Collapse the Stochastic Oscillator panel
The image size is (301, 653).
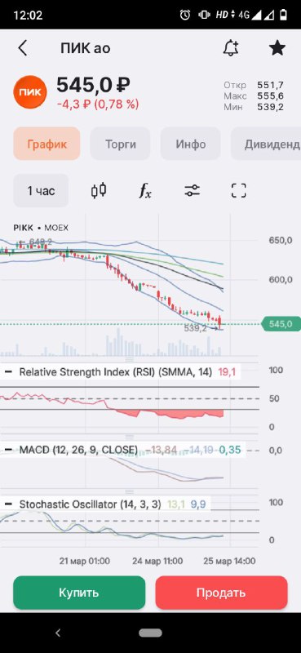click(x=8, y=504)
